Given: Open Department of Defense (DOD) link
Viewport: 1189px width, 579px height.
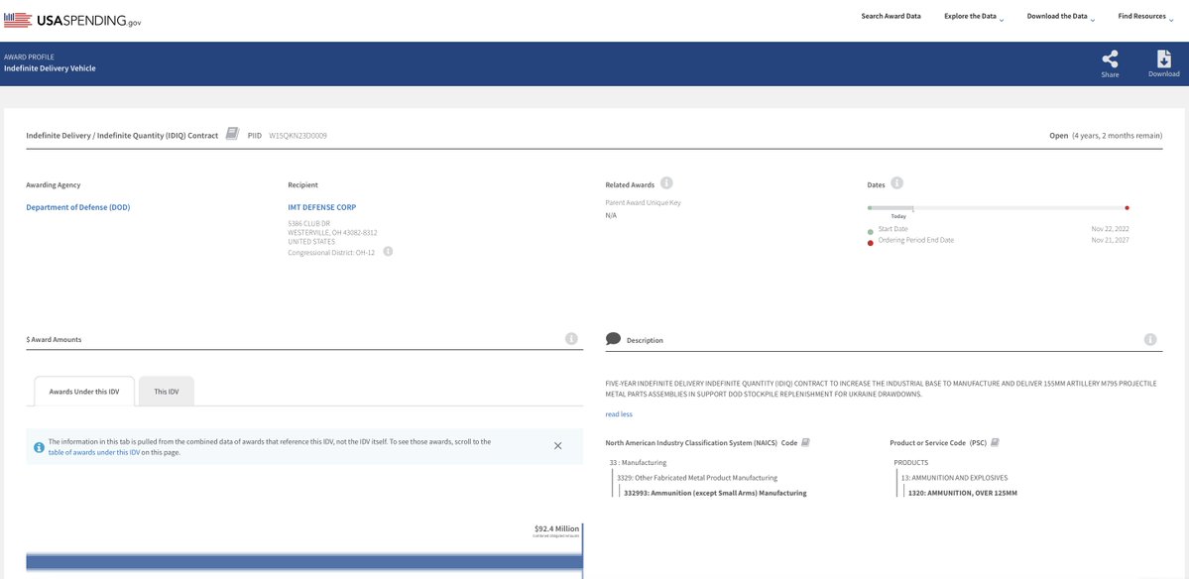Looking at the screenshot, I should click(x=78, y=207).
